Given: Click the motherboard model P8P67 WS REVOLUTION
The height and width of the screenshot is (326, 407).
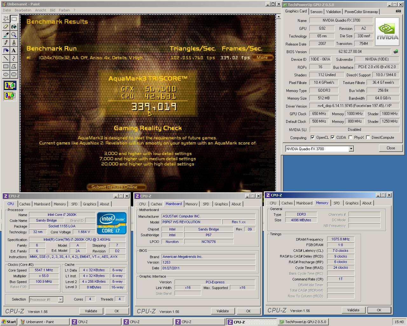Looking at the screenshot, I should 191,222.
